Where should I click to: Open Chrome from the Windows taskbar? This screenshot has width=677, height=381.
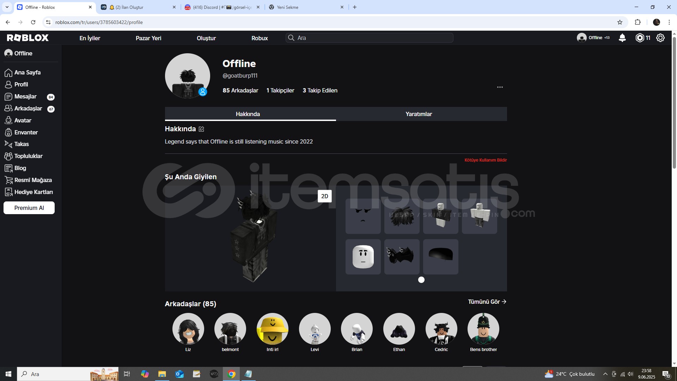[231, 374]
